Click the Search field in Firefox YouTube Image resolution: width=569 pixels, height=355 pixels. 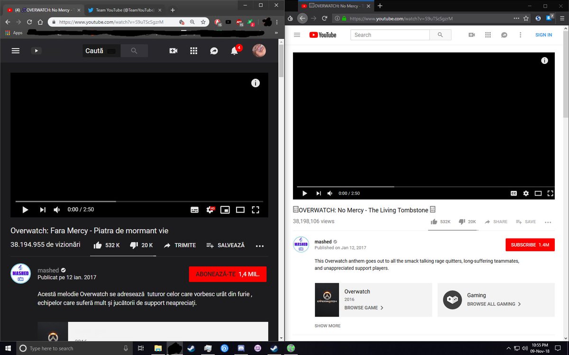390,35
